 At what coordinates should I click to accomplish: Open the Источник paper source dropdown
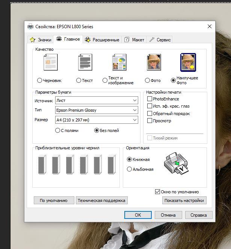[x=97, y=100]
